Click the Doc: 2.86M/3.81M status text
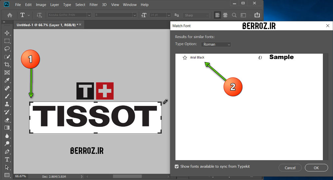 [54, 176]
